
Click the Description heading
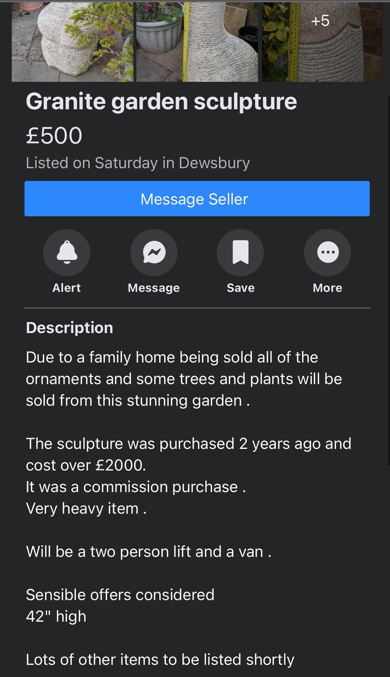pos(70,328)
